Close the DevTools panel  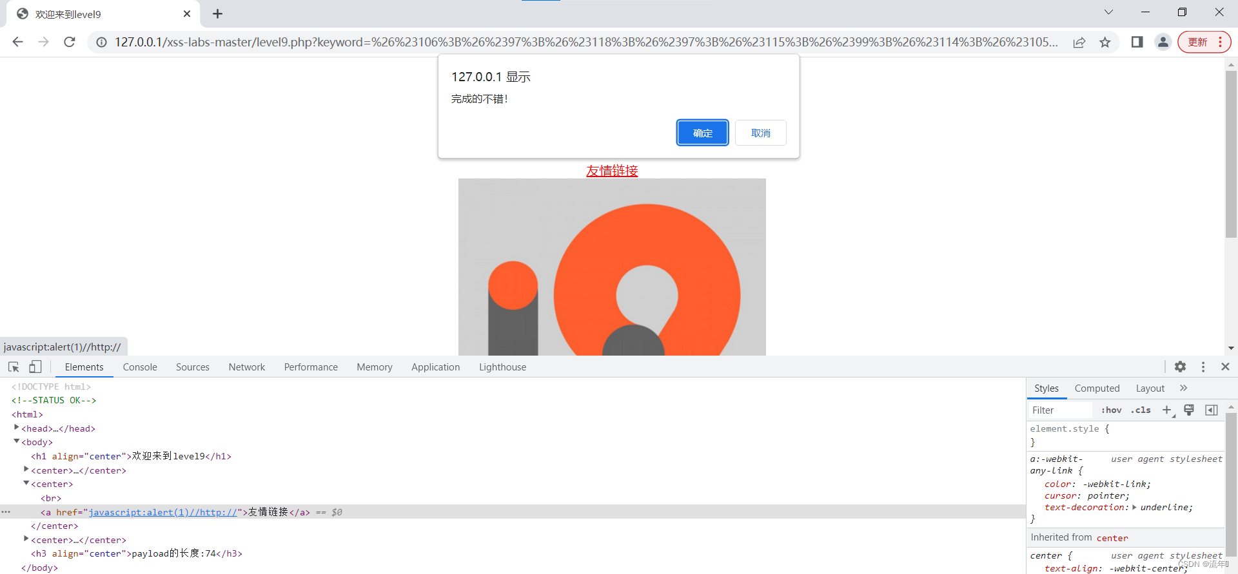click(1225, 367)
